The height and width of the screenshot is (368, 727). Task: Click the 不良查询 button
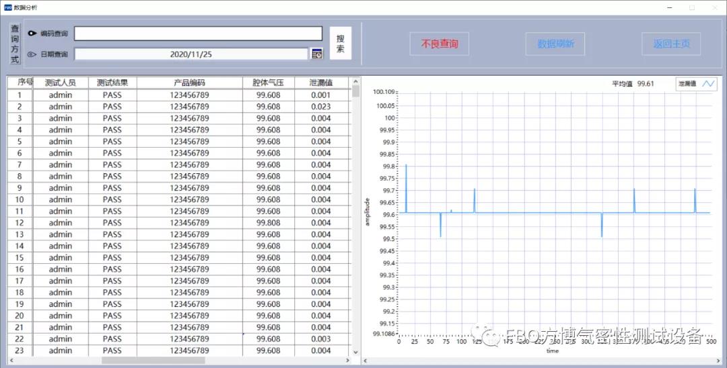pyautogui.click(x=440, y=44)
